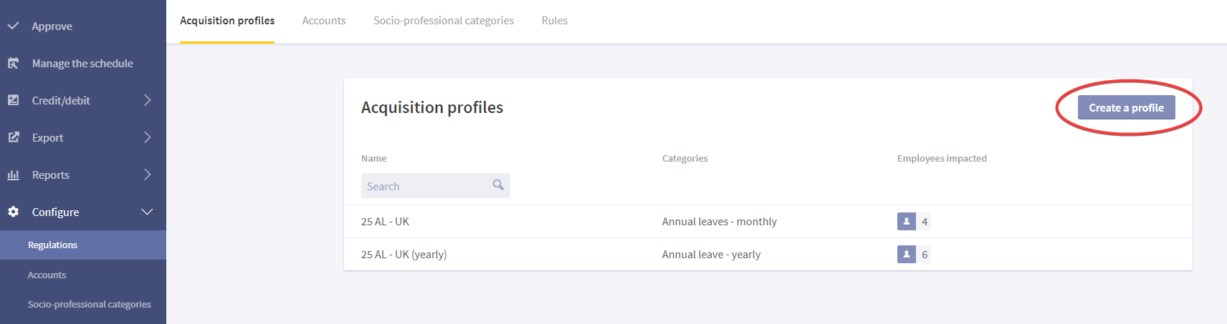Viewport: 1227px width, 324px height.
Task: Click the Approve checkmark icon
Action: pos(13,26)
